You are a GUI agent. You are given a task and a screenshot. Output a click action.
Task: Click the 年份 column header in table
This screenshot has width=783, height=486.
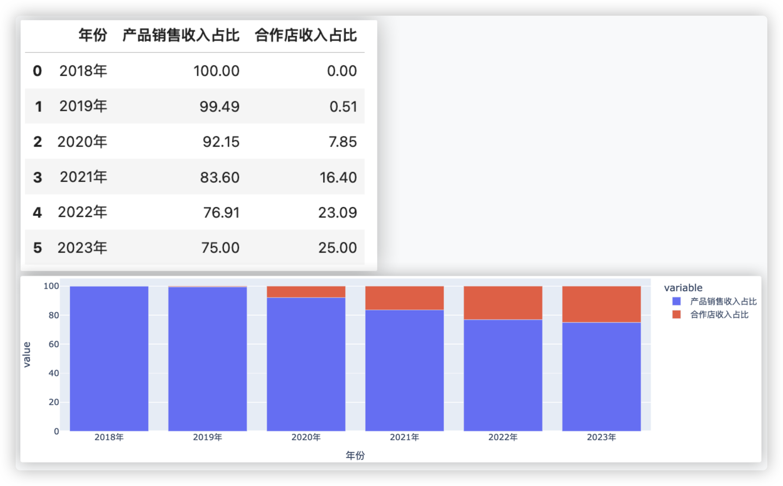92,35
